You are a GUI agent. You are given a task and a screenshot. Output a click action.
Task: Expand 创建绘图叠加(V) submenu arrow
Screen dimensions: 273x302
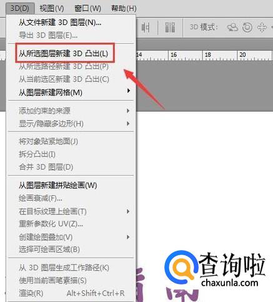pyautogui.click(x=128, y=237)
